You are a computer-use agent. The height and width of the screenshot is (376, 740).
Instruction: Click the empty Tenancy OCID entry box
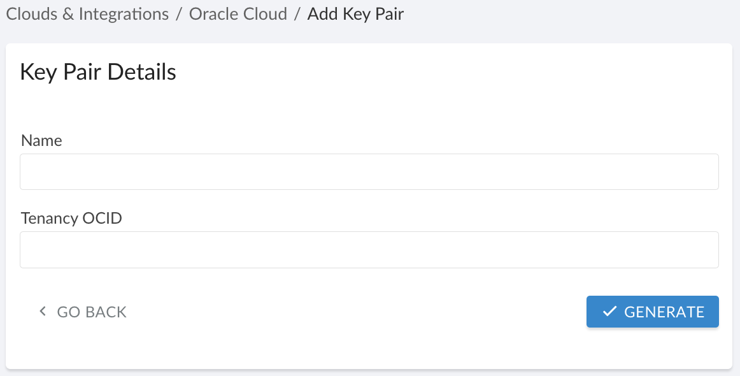(369, 249)
